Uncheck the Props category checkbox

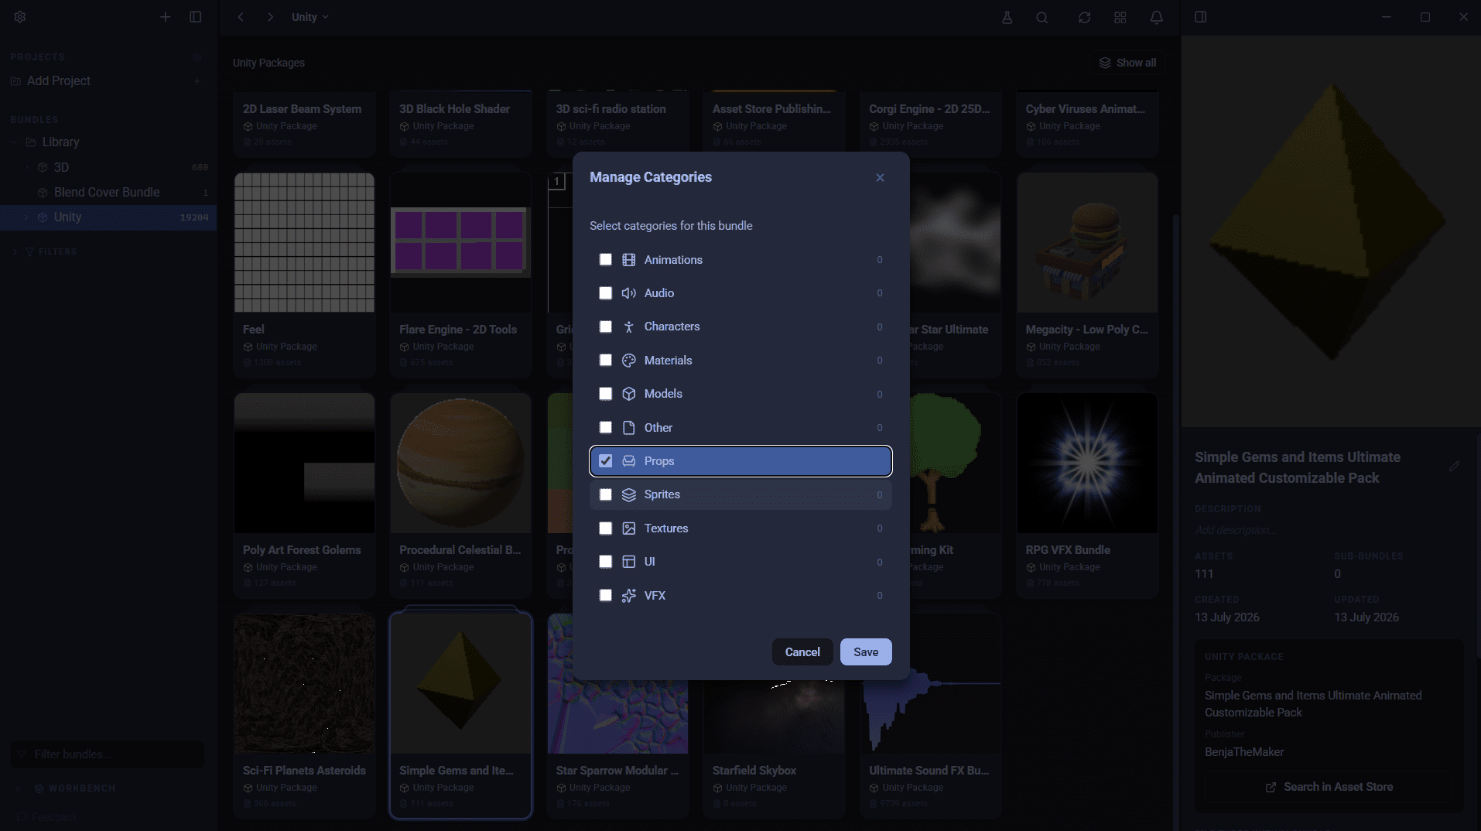pos(606,461)
